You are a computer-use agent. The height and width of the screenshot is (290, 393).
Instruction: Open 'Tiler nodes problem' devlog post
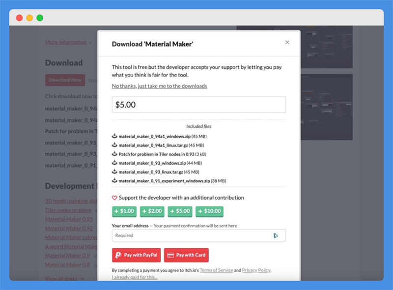[x=68, y=210]
